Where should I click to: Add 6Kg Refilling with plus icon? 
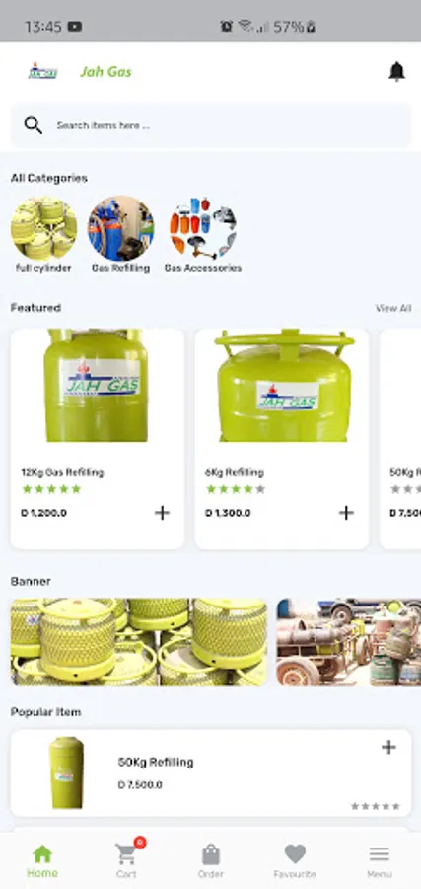(x=346, y=513)
